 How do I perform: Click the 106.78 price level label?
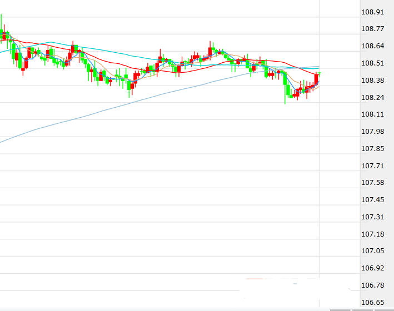click(373, 285)
